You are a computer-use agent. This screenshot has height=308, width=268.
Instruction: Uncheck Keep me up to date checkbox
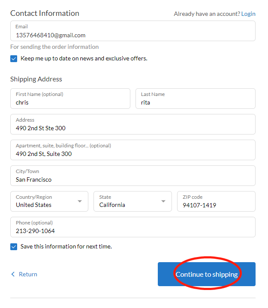coord(14,59)
